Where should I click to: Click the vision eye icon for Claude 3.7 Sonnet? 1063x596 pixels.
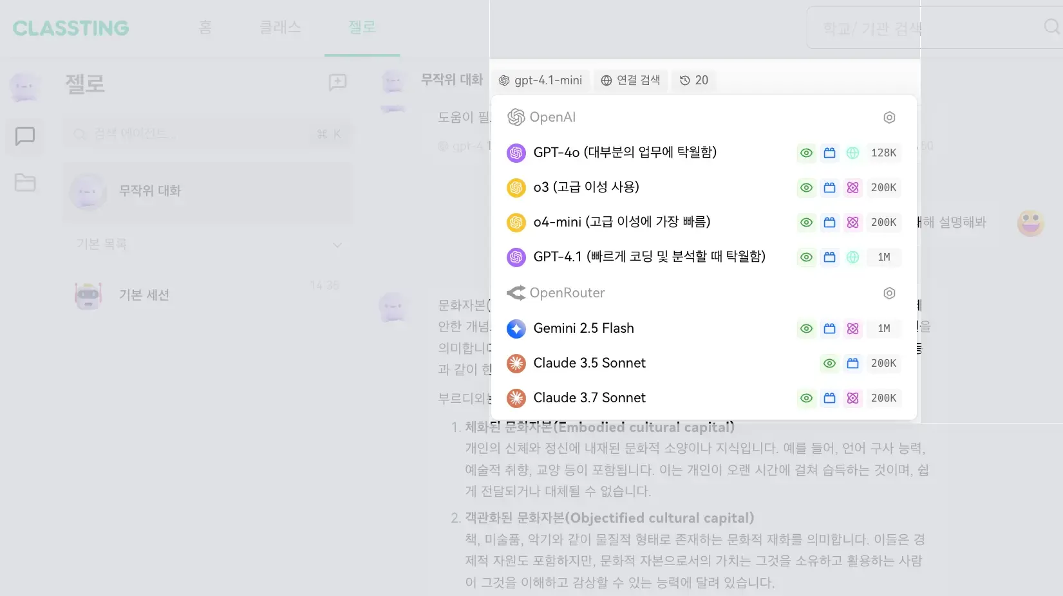(x=806, y=398)
